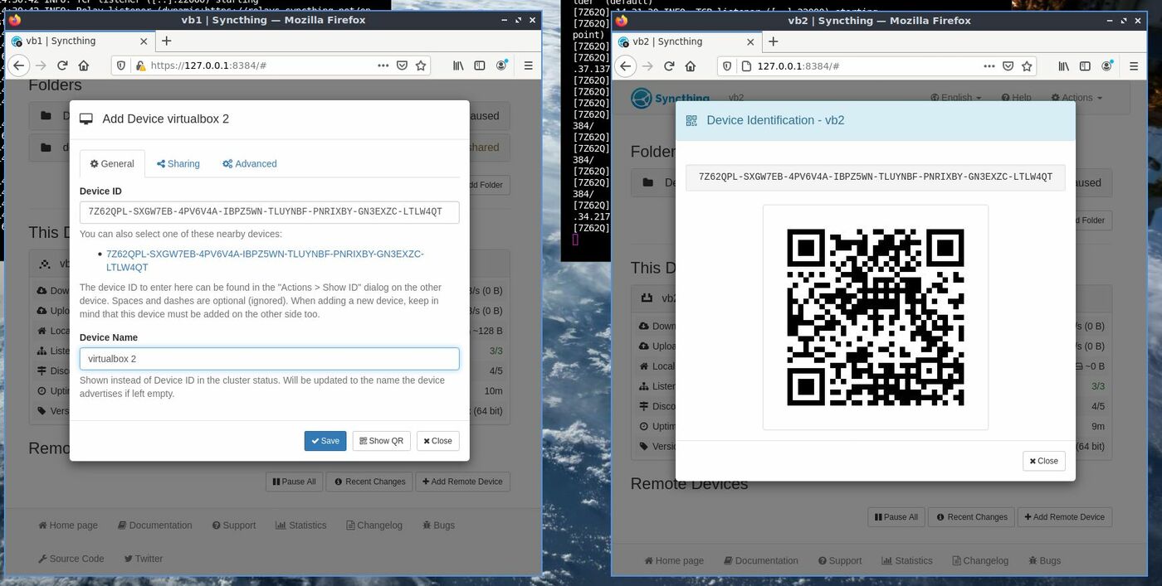The width and height of the screenshot is (1162, 586).
Task: Close the Add Device dialog
Action: click(x=437, y=441)
